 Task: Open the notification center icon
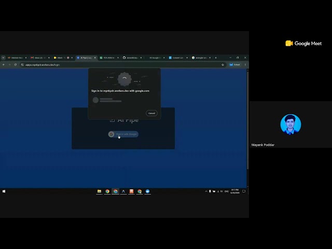pos(244,191)
